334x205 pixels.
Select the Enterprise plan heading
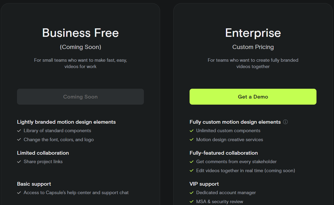point(253,33)
